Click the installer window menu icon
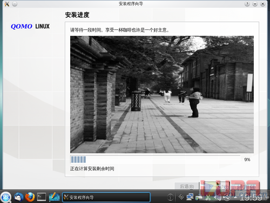The height and width of the screenshot is (203, 270). [7, 4]
